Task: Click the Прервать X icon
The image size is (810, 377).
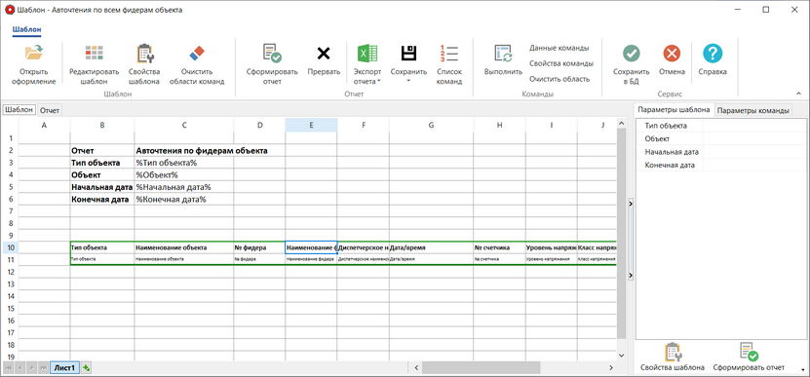Action: point(324,53)
